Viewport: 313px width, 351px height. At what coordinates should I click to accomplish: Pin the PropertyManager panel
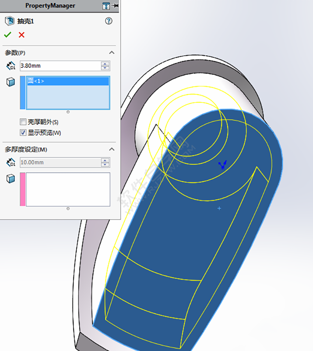click(116, 6)
